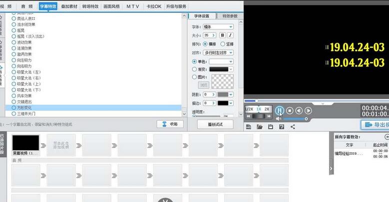Click the collapse handle below the preview seek bar
This screenshot has width=389, height=202.
pos(323,103)
